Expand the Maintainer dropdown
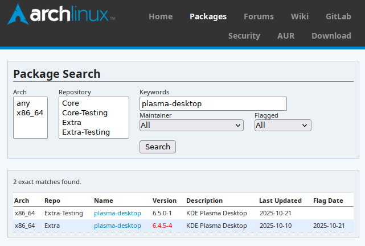This screenshot has height=246, width=365. [x=191, y=125]
